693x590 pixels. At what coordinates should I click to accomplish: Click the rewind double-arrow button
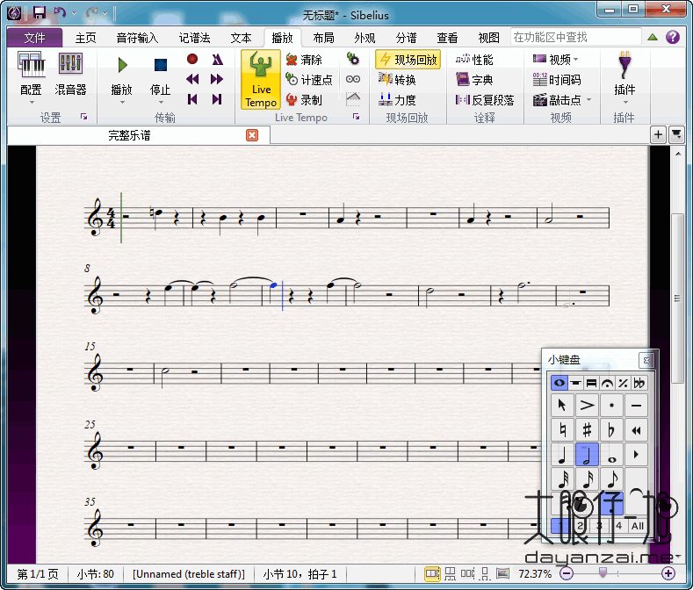[x=192, y=79]
